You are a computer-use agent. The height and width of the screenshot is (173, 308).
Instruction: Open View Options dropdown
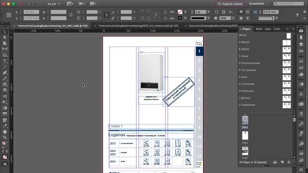point(70,3)
